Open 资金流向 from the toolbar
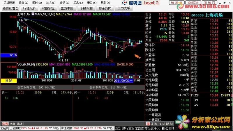233x131 pixels. pyautogui.click(x=105, y=8)
